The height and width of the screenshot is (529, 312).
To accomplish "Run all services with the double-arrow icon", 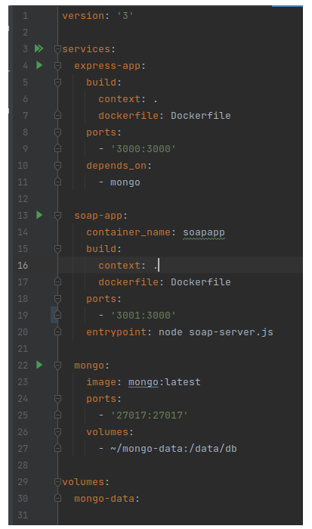I will tap(39, 48).
